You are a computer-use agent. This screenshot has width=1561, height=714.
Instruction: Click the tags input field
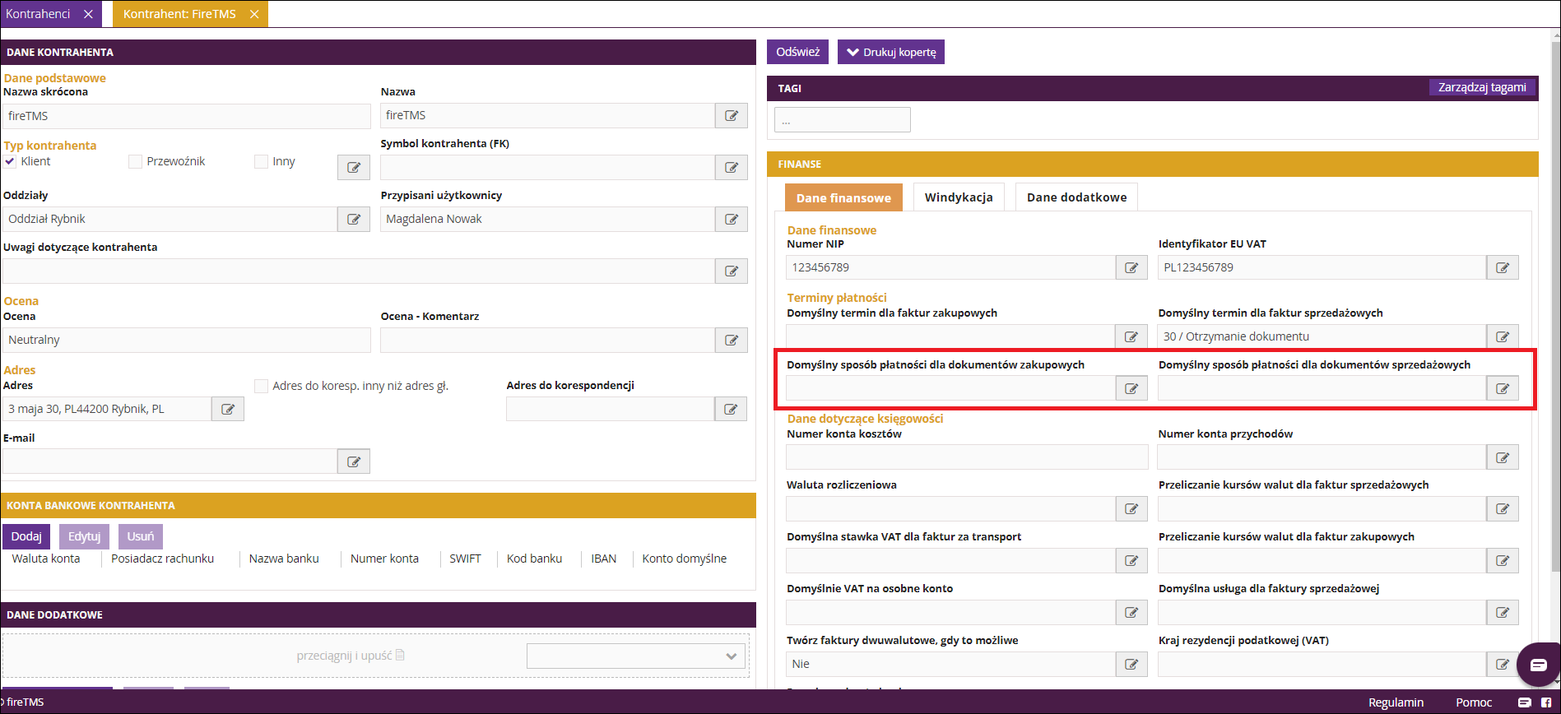click(x=843, y=120)
